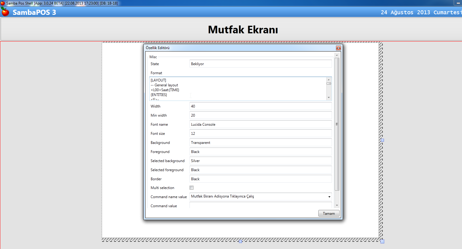Click the bottom-right corner resize handle

(382, 241)
